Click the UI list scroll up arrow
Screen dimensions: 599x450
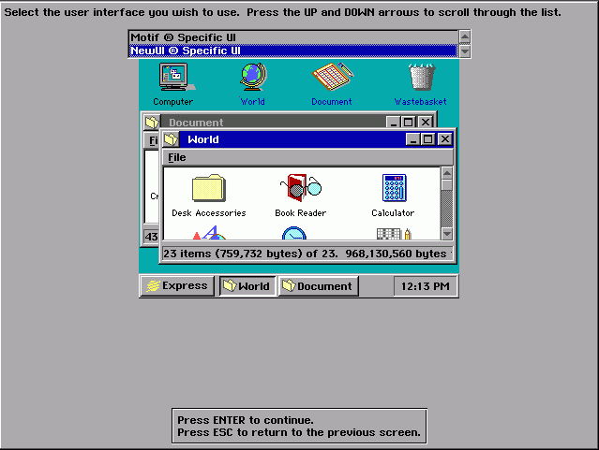[x=465, y=37]
